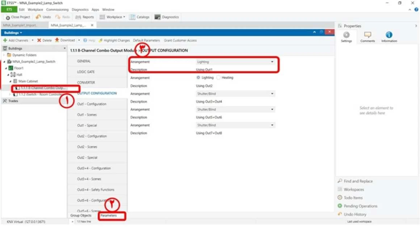
Task: Select the Lighting radio button
Action: tap(198, 78)
